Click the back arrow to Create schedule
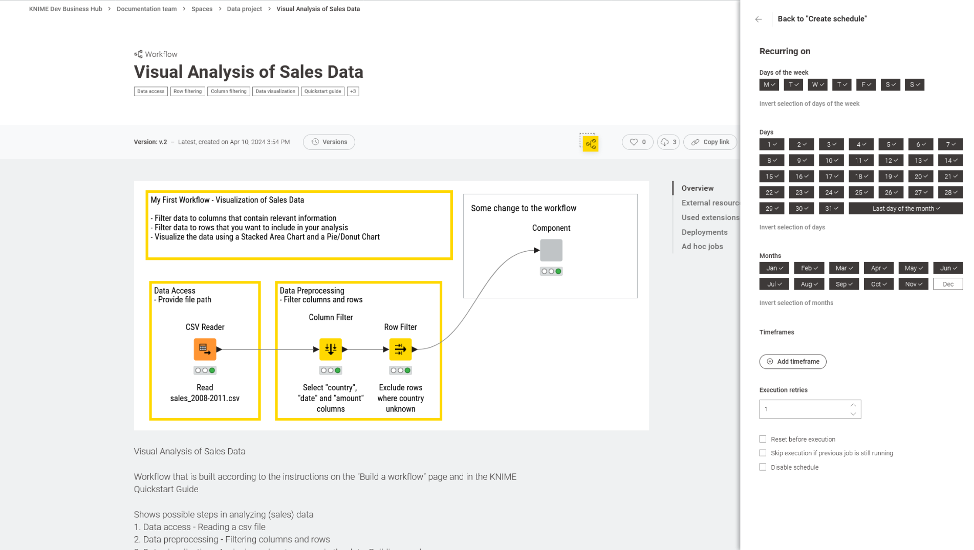This screenshot has width=974, height=550. click(x=758, y=19)
